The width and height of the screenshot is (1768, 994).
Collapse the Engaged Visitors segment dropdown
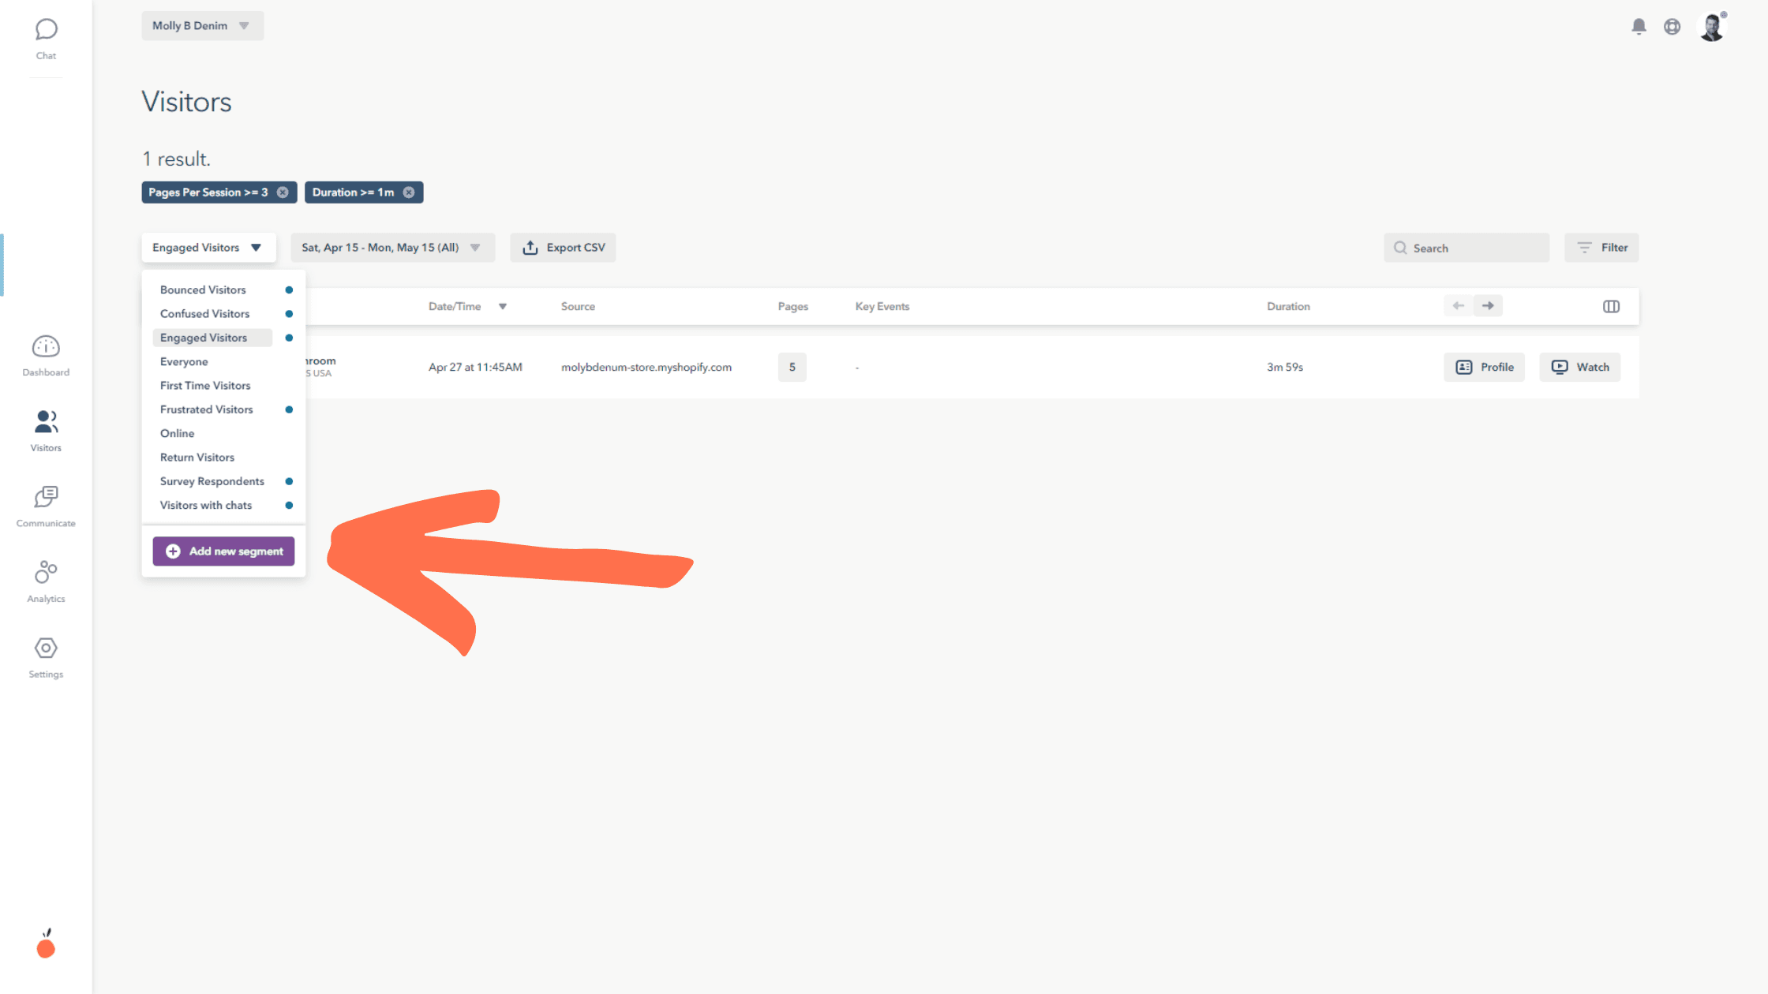pyautogui.click(x=208, y=248)
